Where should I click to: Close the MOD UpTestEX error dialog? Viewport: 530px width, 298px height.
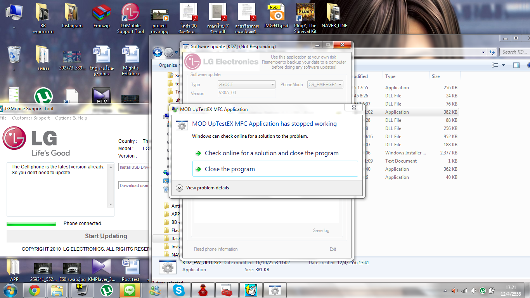(354, 108)
